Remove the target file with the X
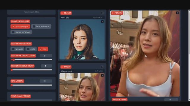Viewport: 190px width, 106px height. [102, 67]
